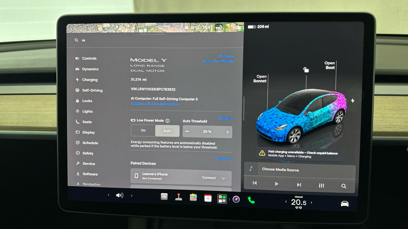Open the Display settings

click(x=85, y=132)
